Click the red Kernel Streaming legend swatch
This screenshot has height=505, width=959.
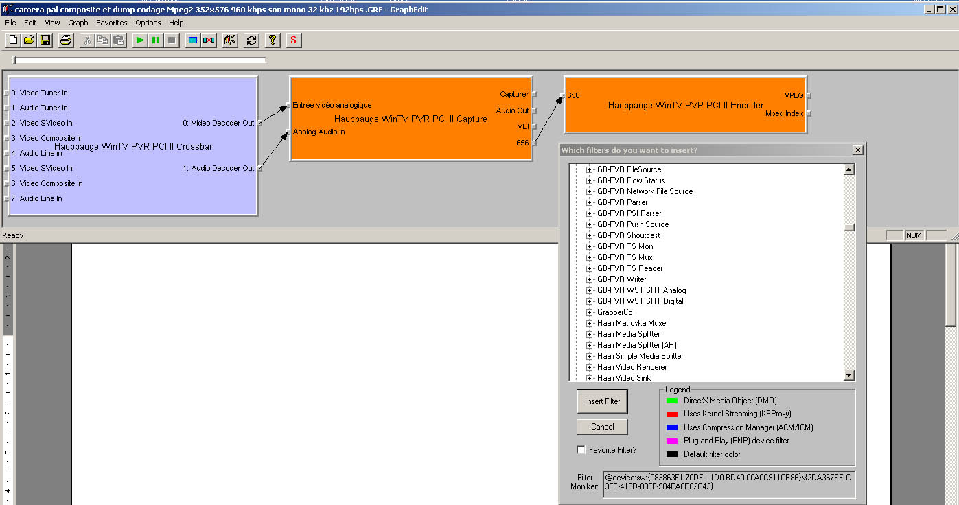point(672,414)
